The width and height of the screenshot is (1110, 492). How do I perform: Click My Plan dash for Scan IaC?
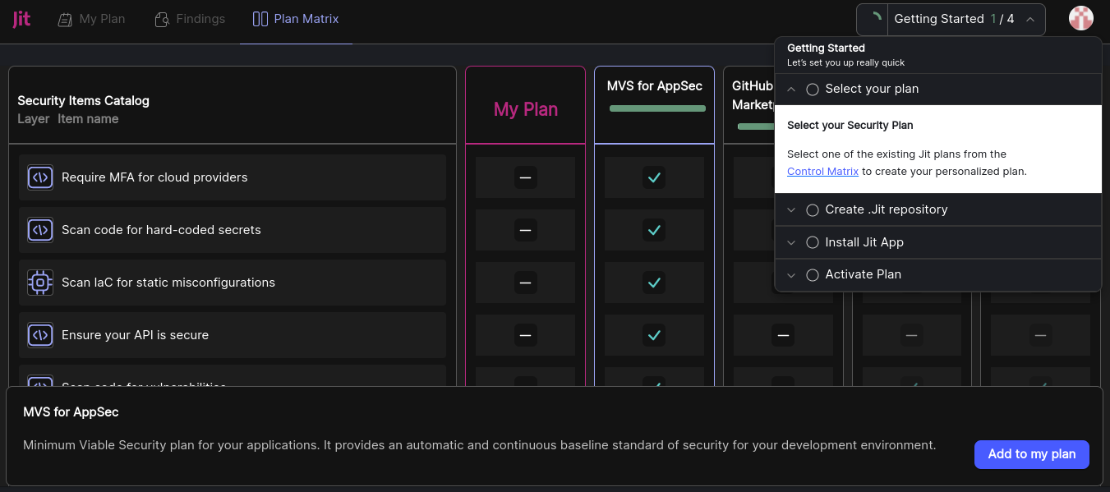[x=526, y=283]
